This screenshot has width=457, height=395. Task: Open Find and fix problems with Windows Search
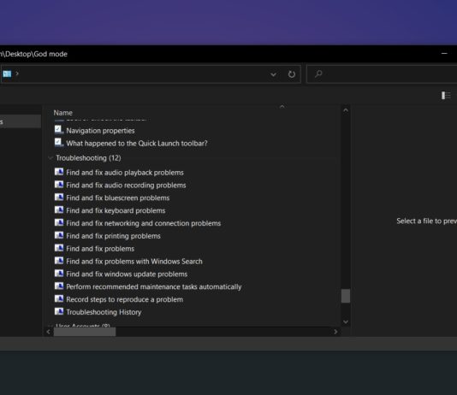134,262
